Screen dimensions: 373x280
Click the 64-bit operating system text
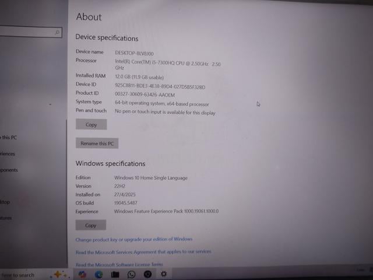point(162,104)
